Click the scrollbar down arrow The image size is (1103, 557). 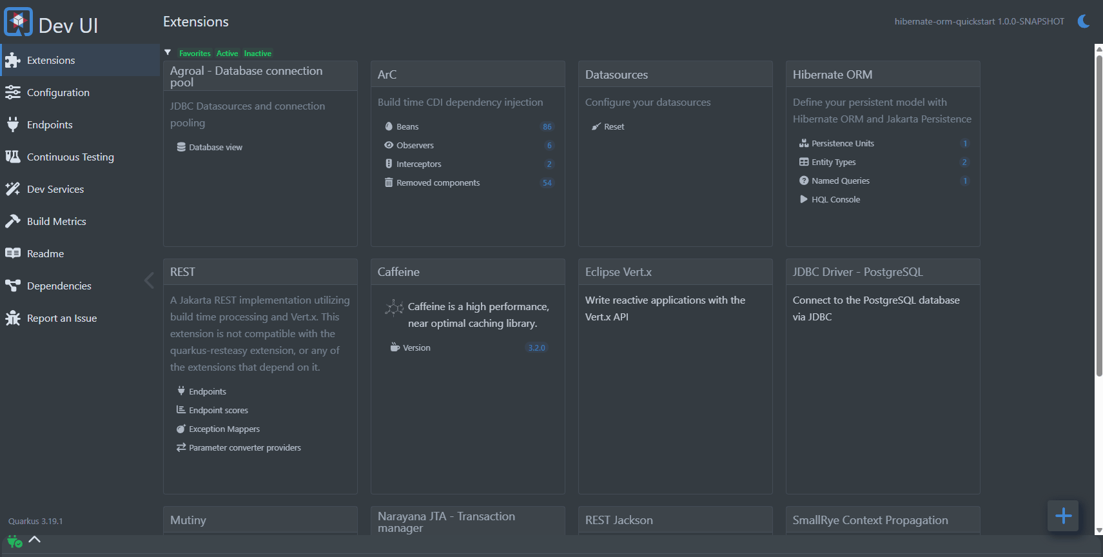tap(1099, 531)
